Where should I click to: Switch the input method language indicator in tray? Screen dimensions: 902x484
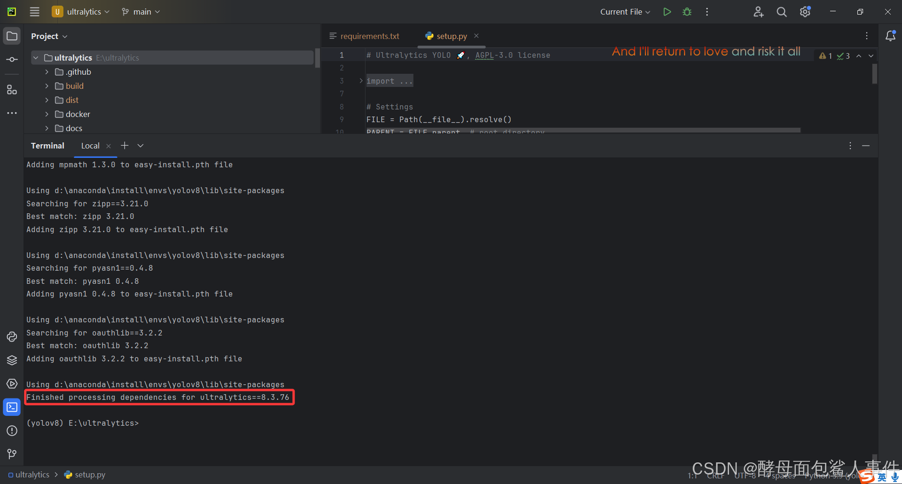click(881, 476)
